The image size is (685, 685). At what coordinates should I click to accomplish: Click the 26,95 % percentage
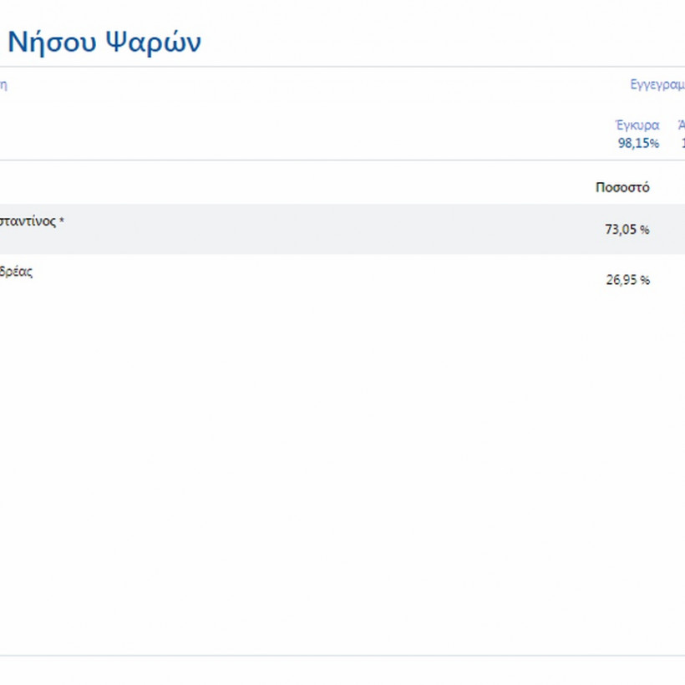pyautogui.click(x=627, y=280)
